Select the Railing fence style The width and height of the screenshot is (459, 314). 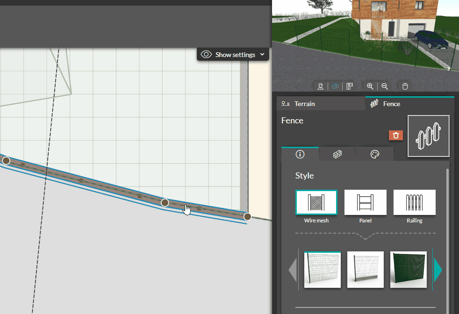point(414,202)
